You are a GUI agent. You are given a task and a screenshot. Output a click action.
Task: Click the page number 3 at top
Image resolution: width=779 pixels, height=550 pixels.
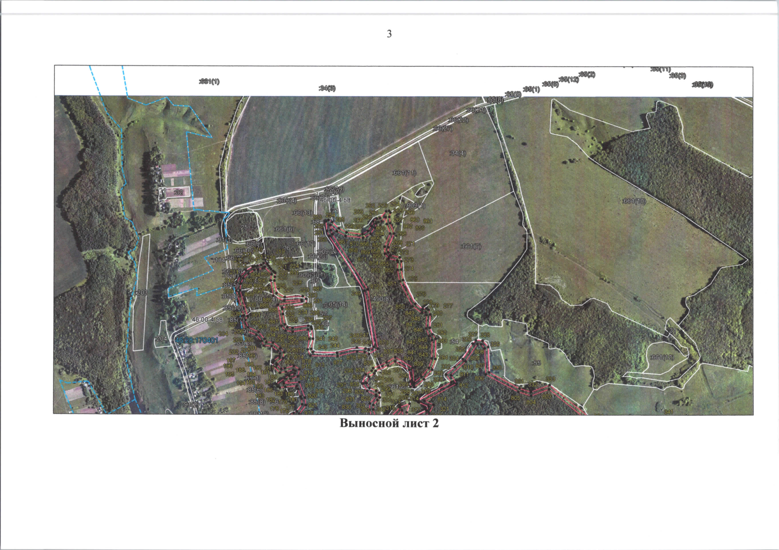pyautogui.click(x=389, y=34)
